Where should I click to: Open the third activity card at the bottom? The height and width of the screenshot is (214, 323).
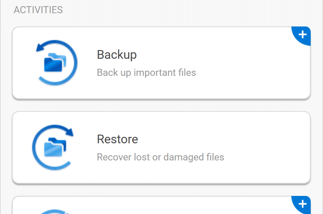pyautogui.click(x=161, y=205)
